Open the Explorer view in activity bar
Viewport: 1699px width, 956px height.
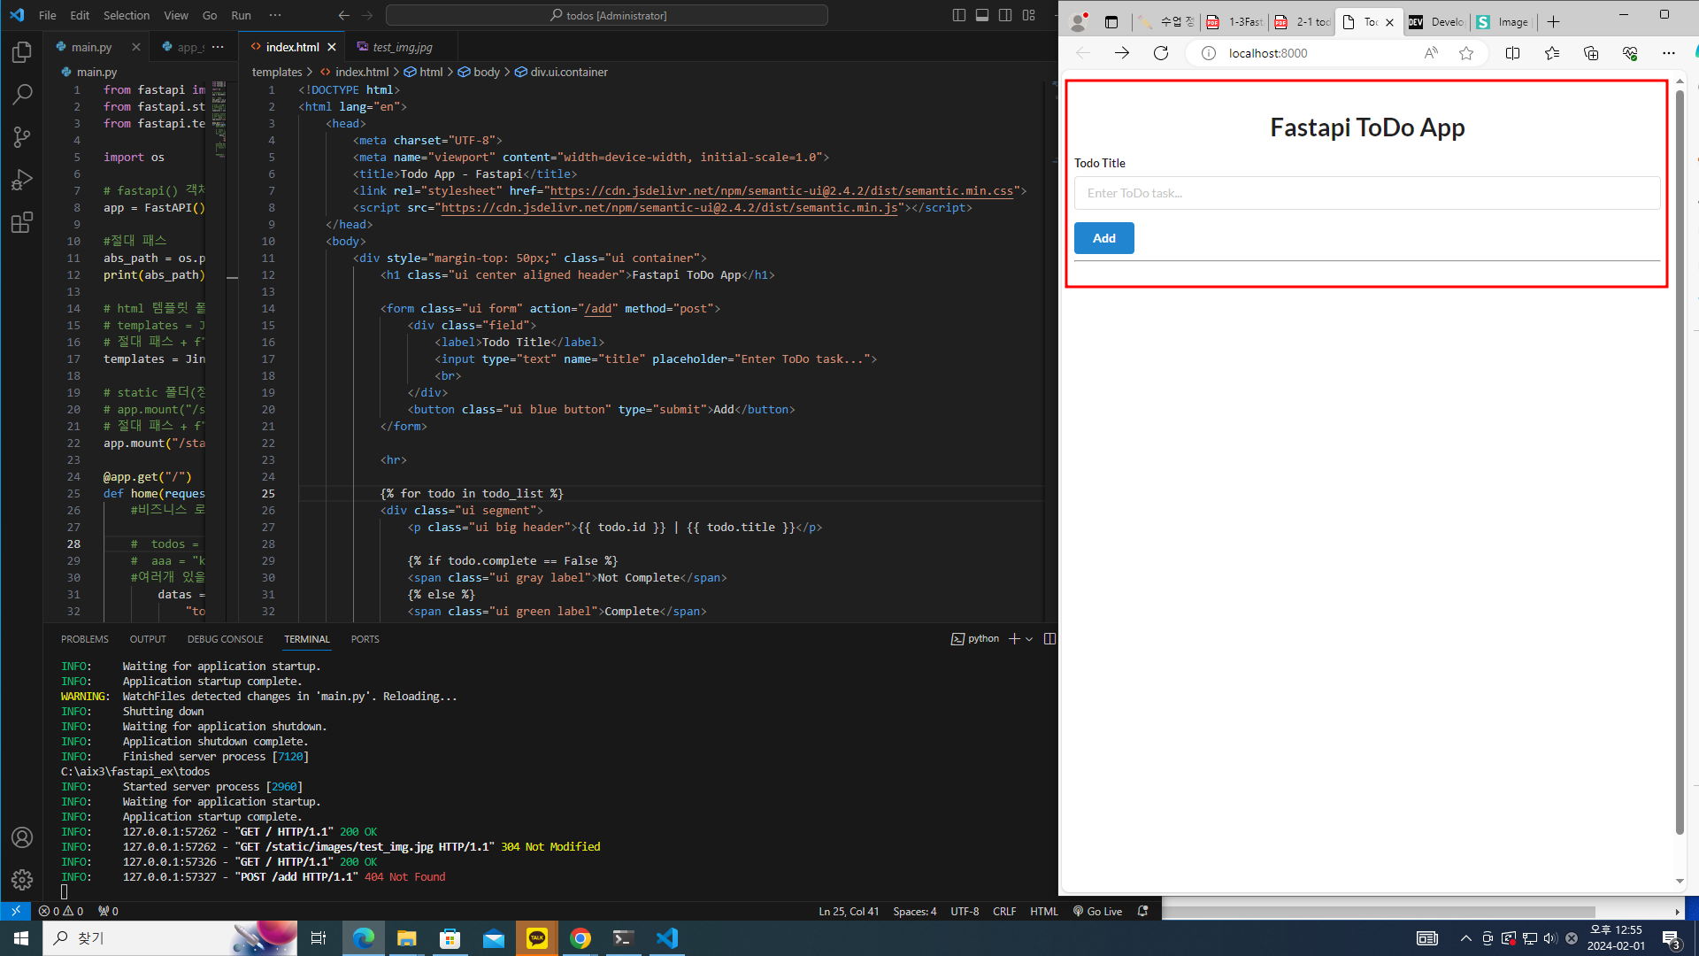22,53
